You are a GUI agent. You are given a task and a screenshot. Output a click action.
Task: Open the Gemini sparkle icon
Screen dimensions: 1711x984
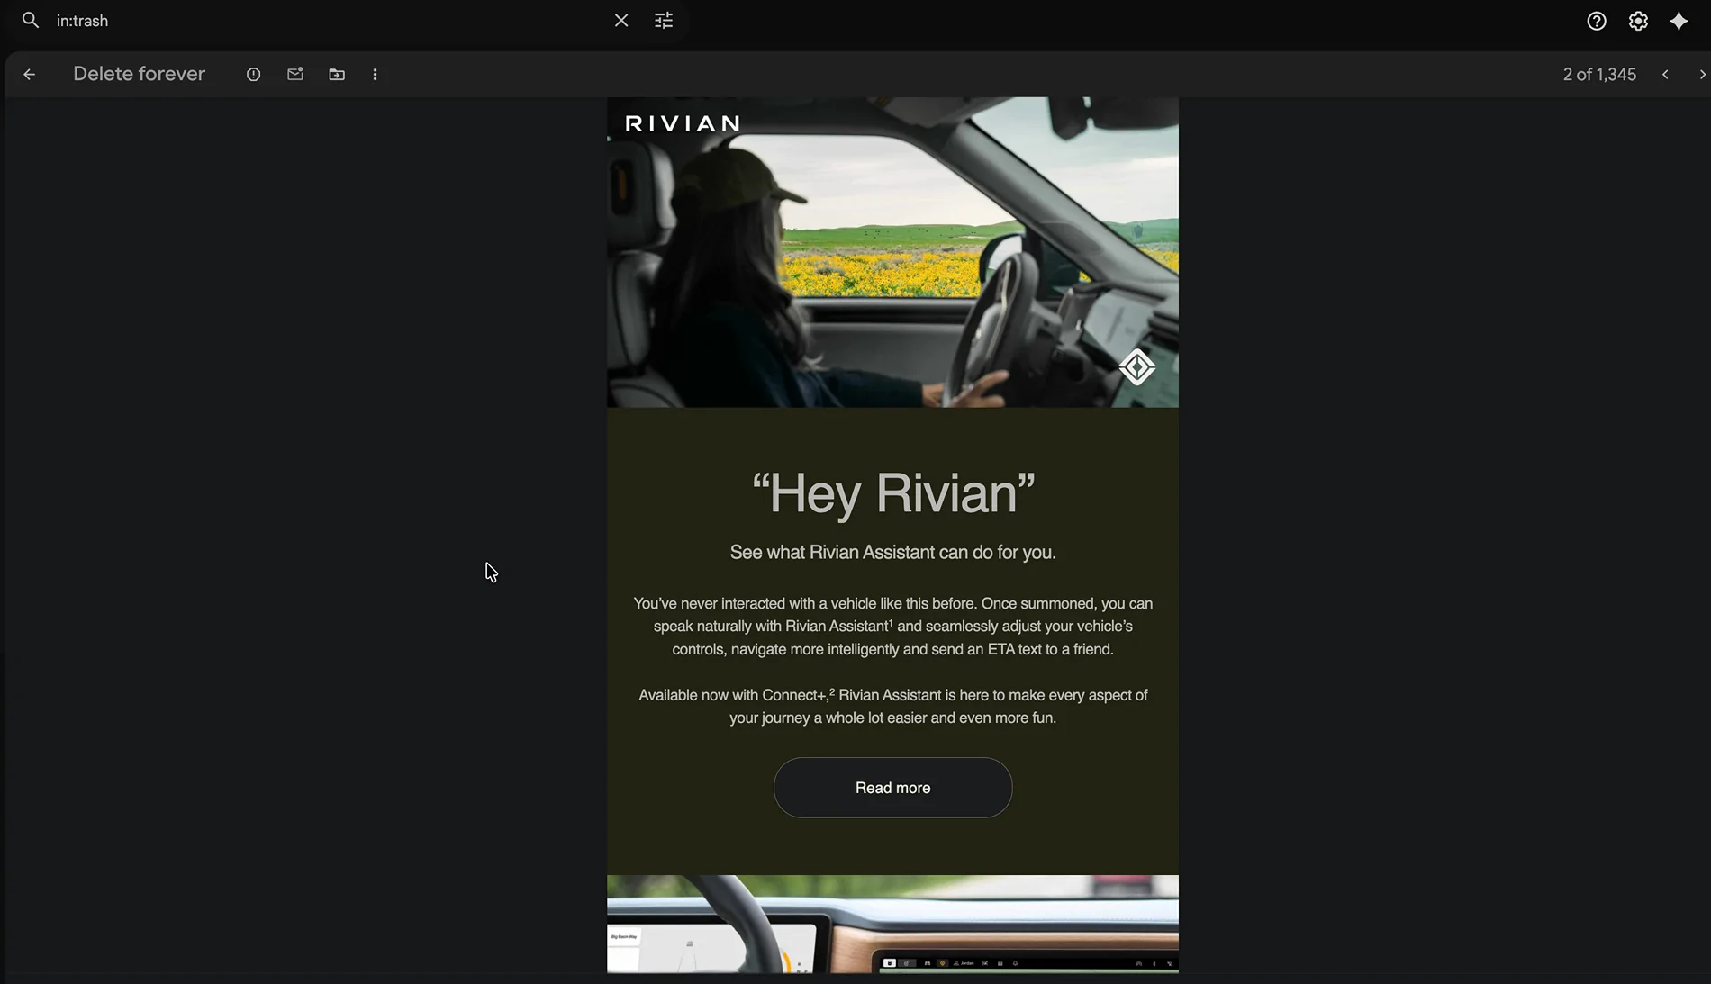[x=1679, y=21]
